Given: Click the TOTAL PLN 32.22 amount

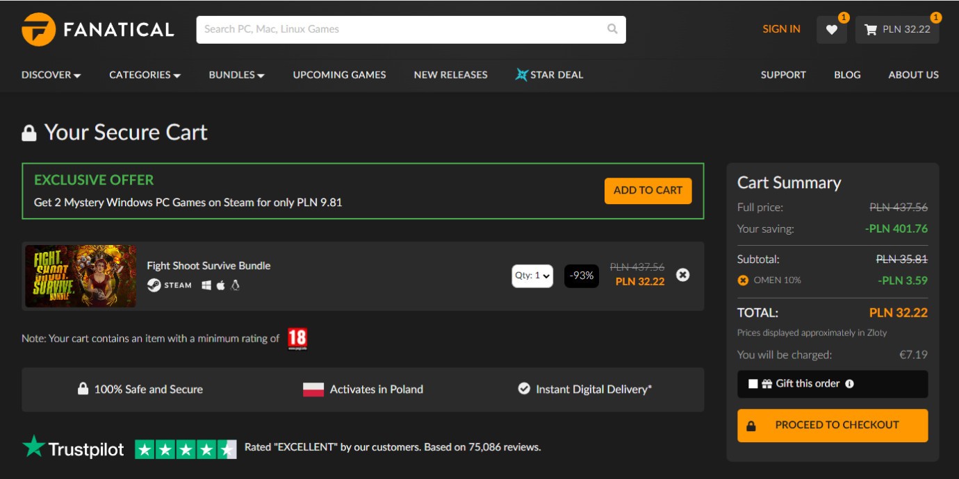Looking at the screenshot, I should pyautogui.click(x=898, y=312).
